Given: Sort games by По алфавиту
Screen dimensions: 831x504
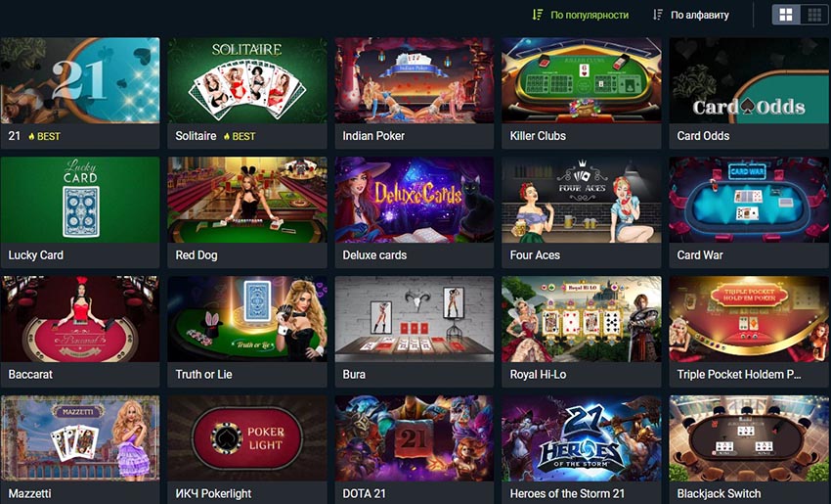Looking at the screenshot, I should tap(700, 16).
